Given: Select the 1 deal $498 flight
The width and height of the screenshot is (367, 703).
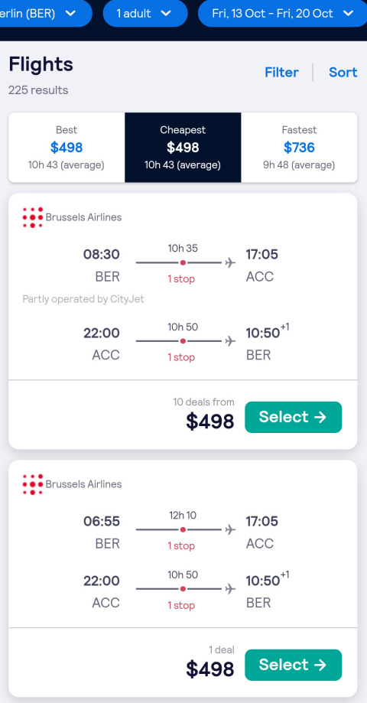Looking at the screenshot, I should point(293,665).
